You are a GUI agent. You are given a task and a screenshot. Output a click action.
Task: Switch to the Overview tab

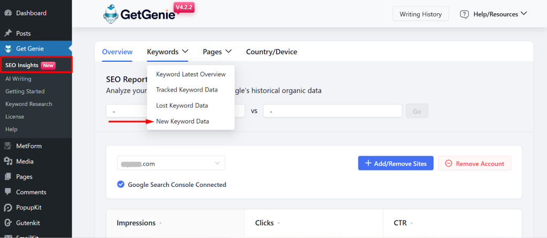(x=117, y=52)
